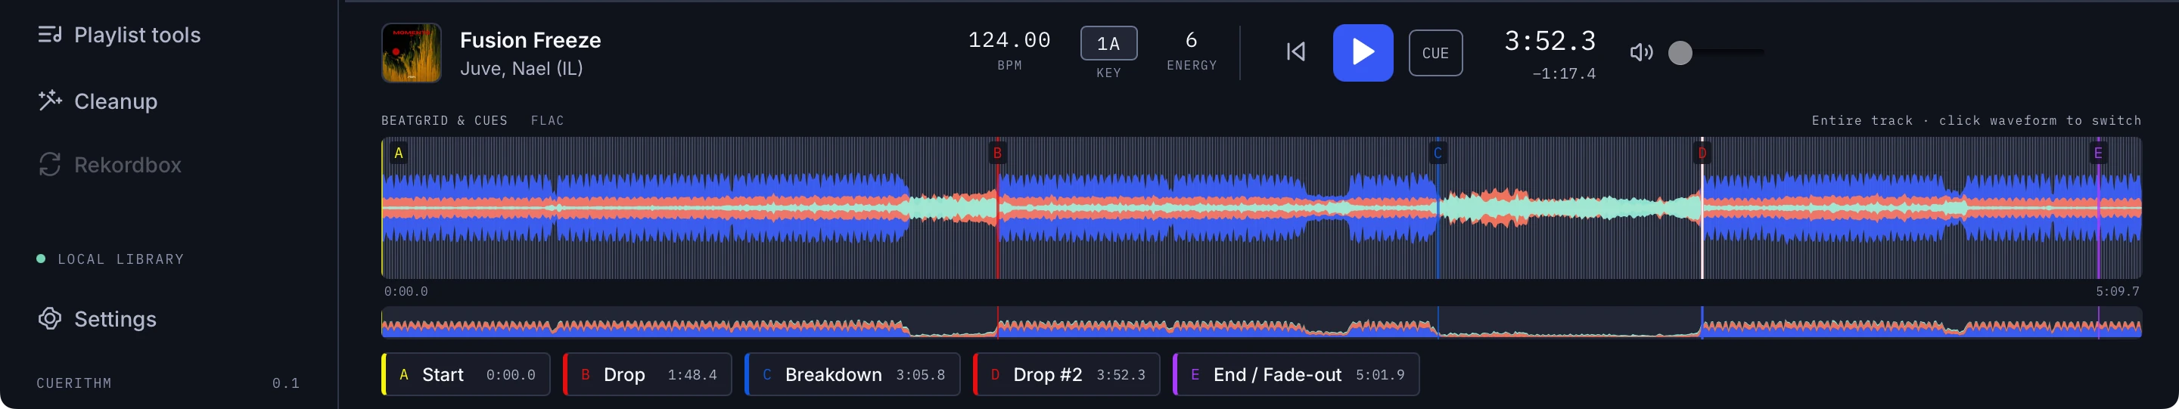The image size is (2179, 409).
Task: Click the CUERITHM app name label
Action: click(x=73, y=383)
